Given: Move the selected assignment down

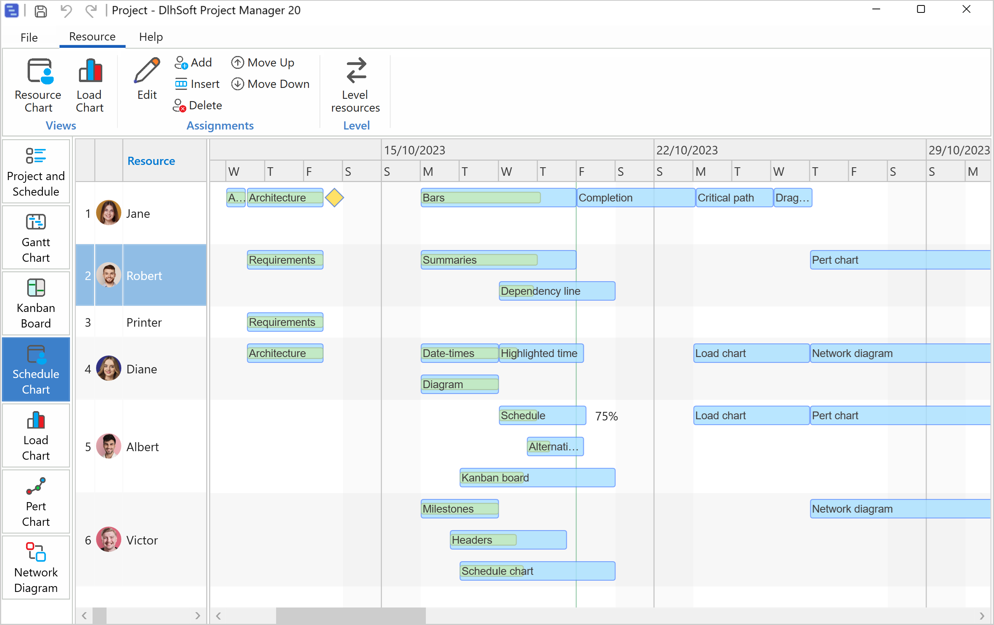Looking at the screenshot, I should tap(270, 84).
